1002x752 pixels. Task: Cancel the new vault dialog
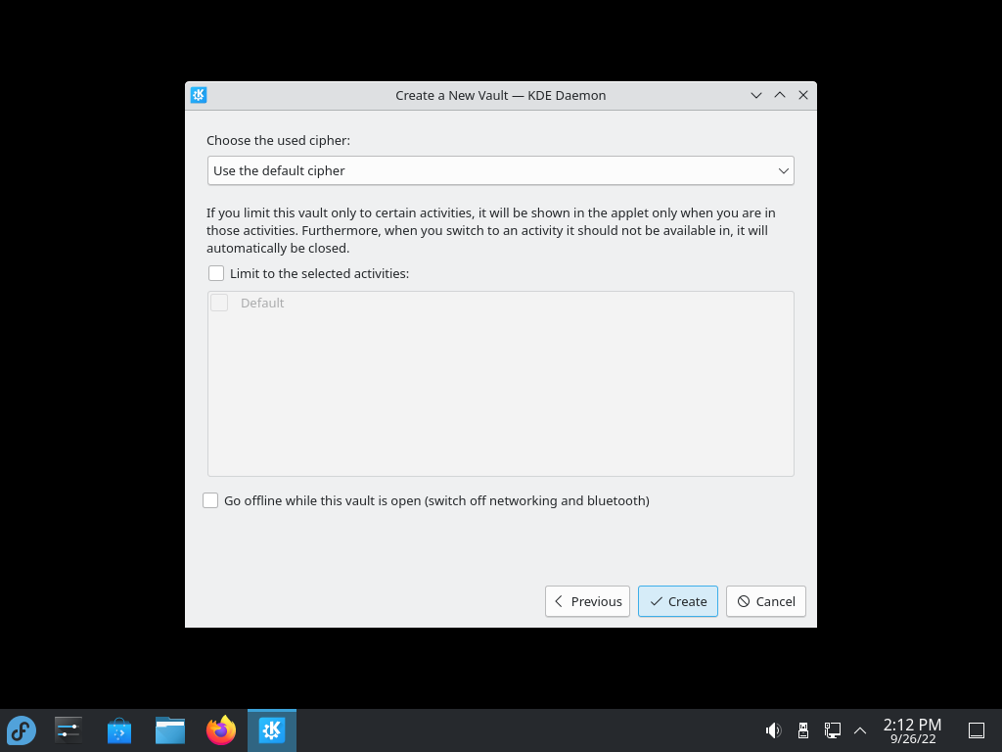click(765, 601)
